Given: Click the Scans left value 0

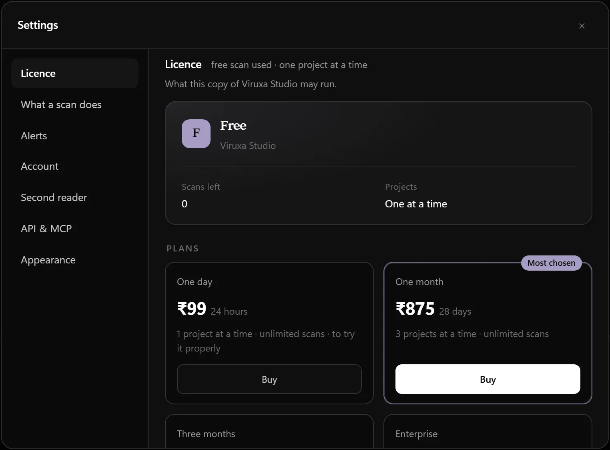Looking at the screenshot, I should (185, 204).
